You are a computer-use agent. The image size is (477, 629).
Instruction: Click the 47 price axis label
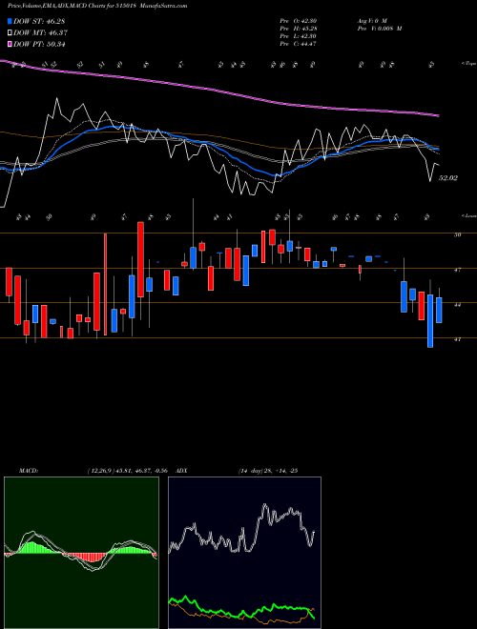(457, 270)
